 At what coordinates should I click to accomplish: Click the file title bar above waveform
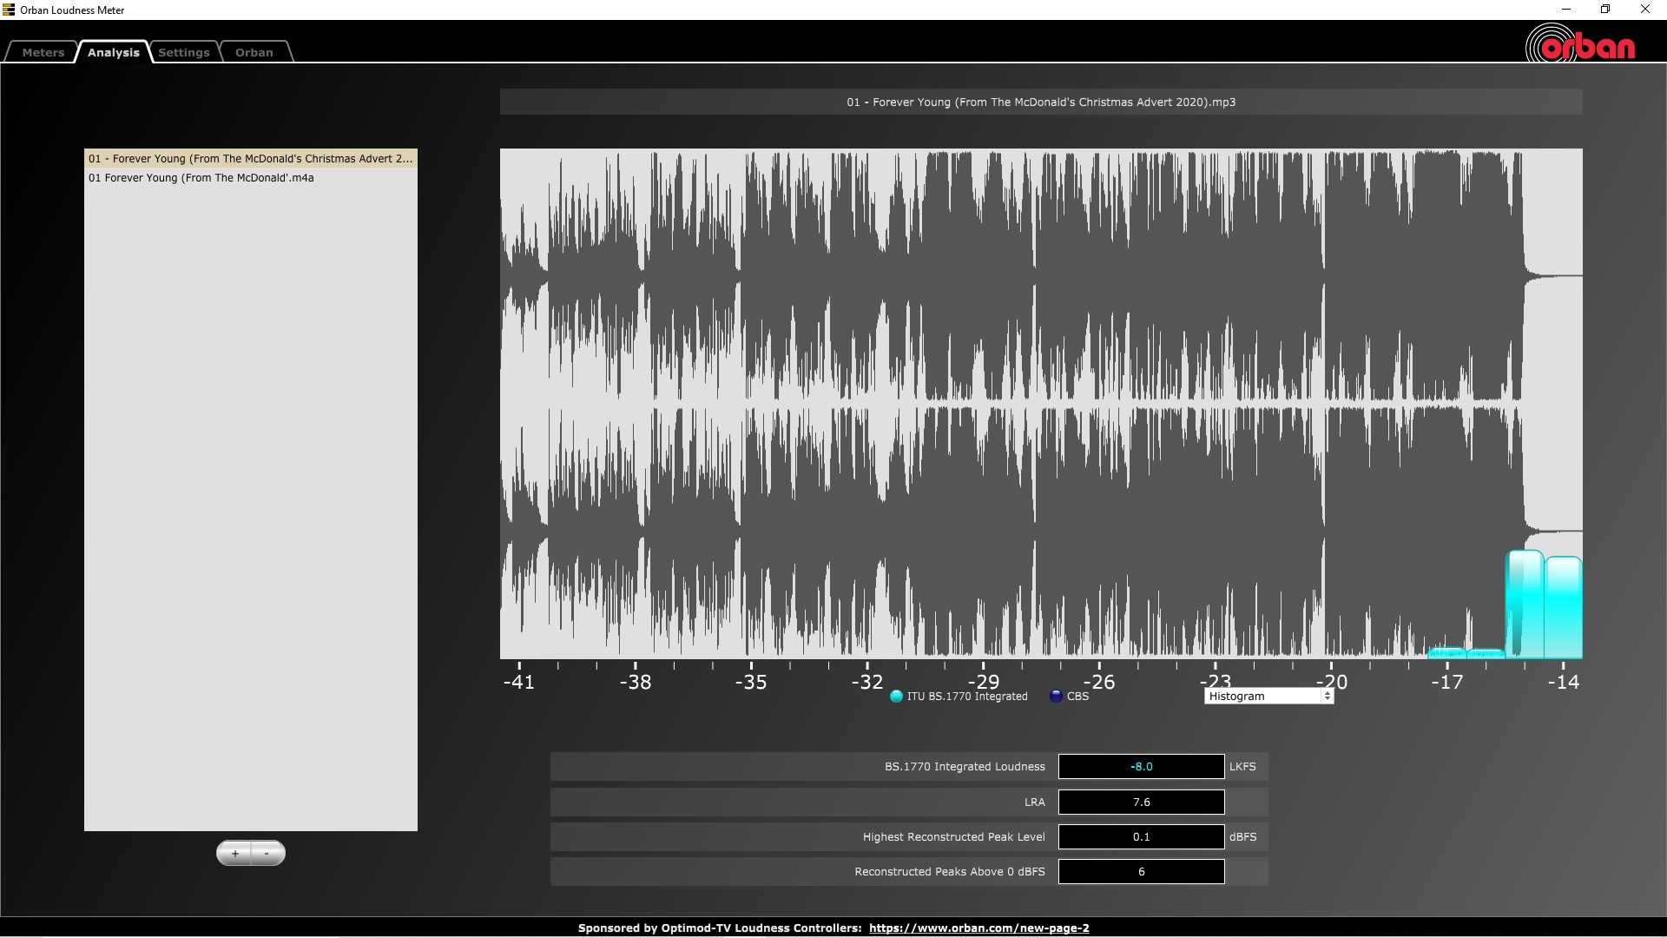point(1041,102)
